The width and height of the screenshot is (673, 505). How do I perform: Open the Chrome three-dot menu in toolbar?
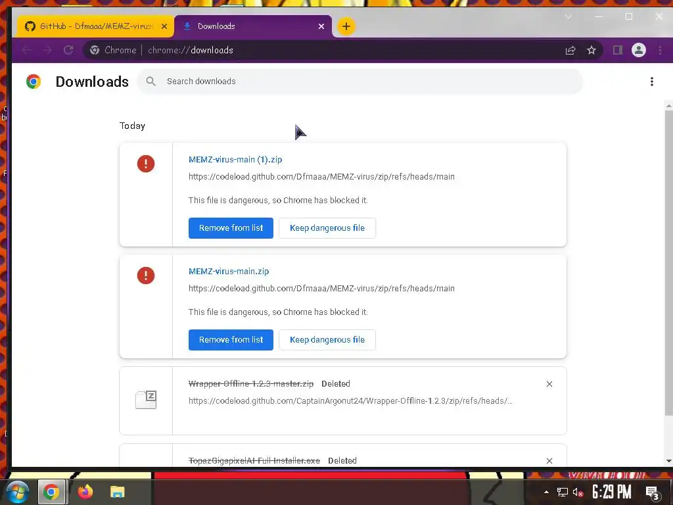(x=660, y=50)
